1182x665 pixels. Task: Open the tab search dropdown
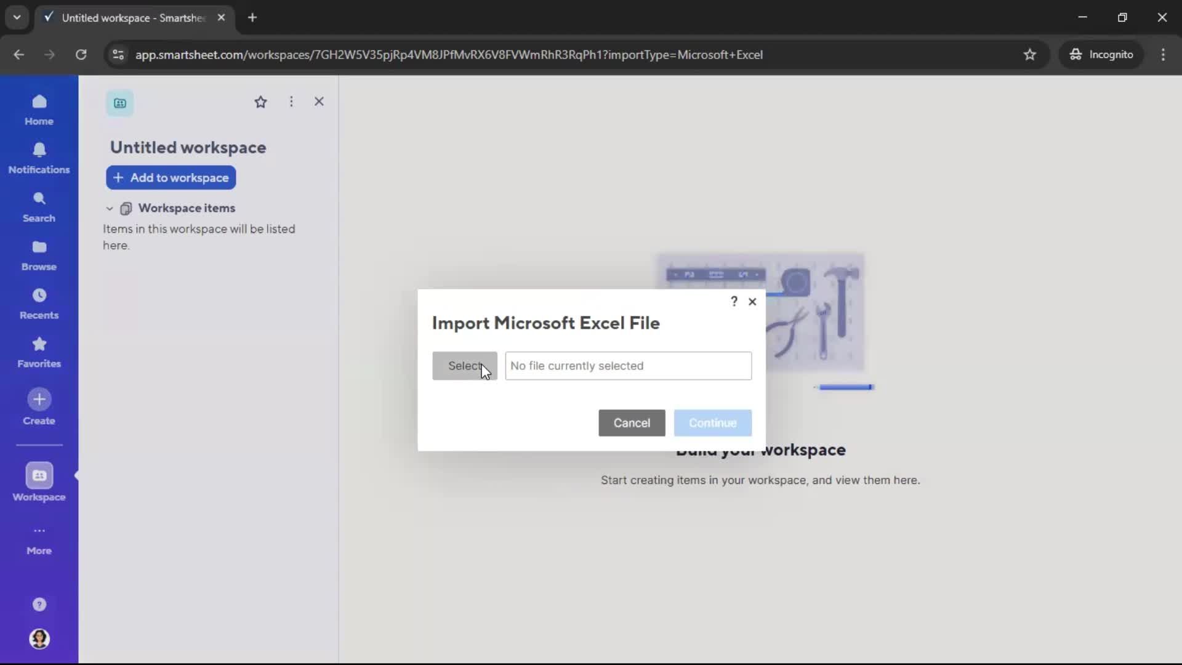(x=17, y=17)
